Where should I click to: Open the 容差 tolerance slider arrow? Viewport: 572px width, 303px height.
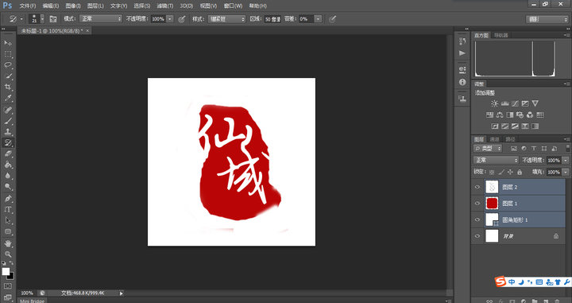[x=318, y=19]
